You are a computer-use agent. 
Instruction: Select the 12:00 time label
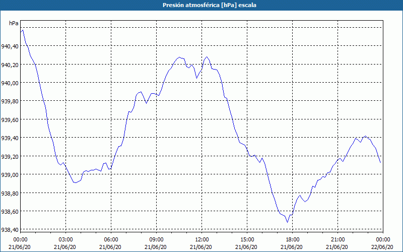coord(202,240)
